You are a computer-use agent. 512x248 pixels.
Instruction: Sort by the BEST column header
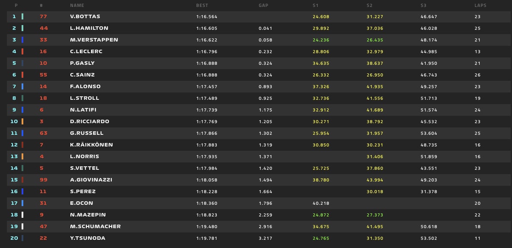(202, 6)
